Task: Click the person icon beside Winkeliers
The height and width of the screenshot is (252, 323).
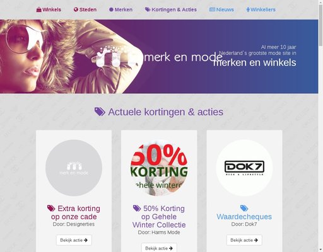Action: click(248, 9)
